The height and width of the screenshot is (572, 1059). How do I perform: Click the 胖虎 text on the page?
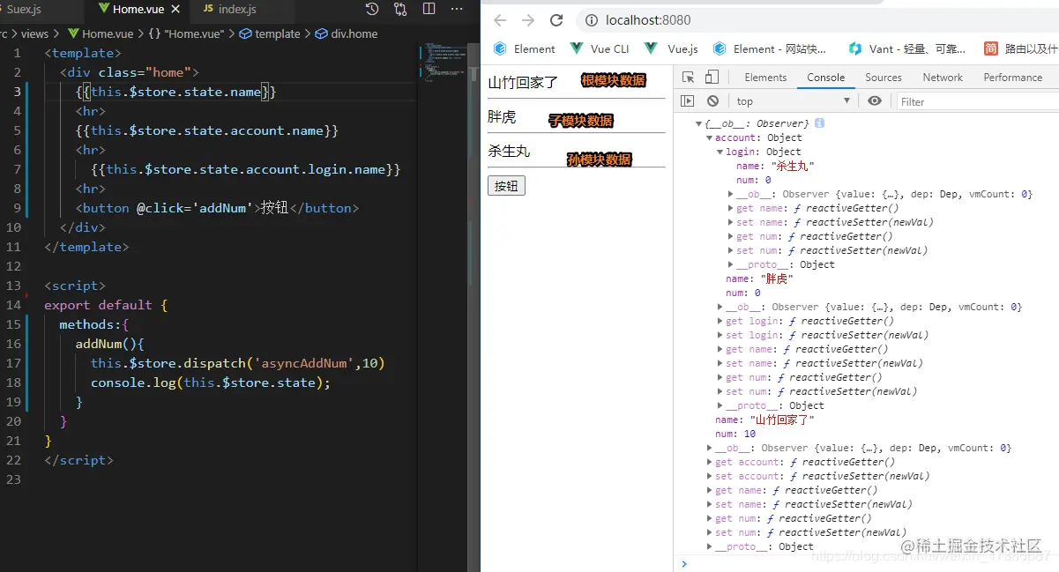tap(502, 116)
